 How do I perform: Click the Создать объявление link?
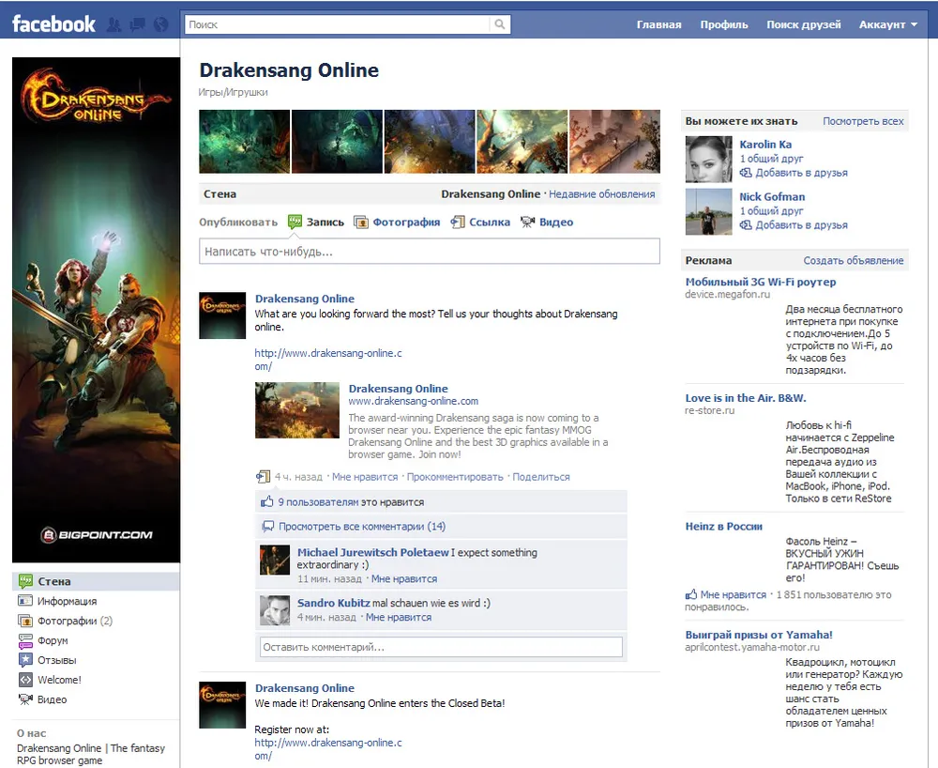(x=853, y=260)
